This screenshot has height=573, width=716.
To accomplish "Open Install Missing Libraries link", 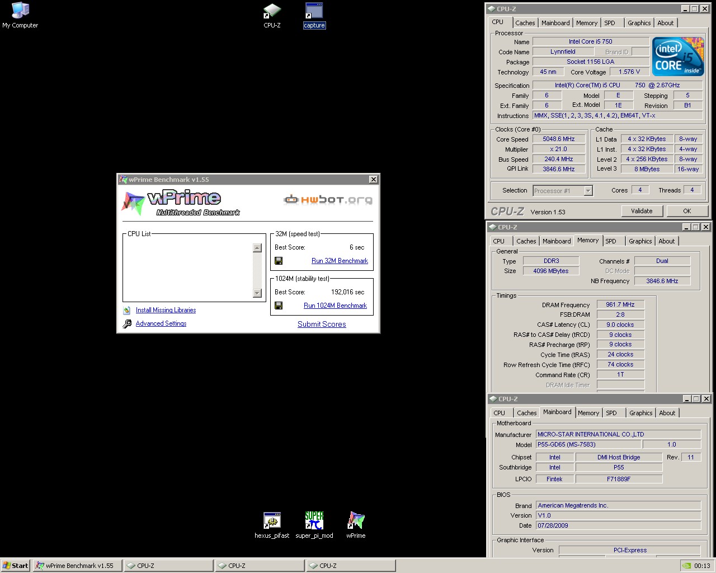I will [166, 310].
